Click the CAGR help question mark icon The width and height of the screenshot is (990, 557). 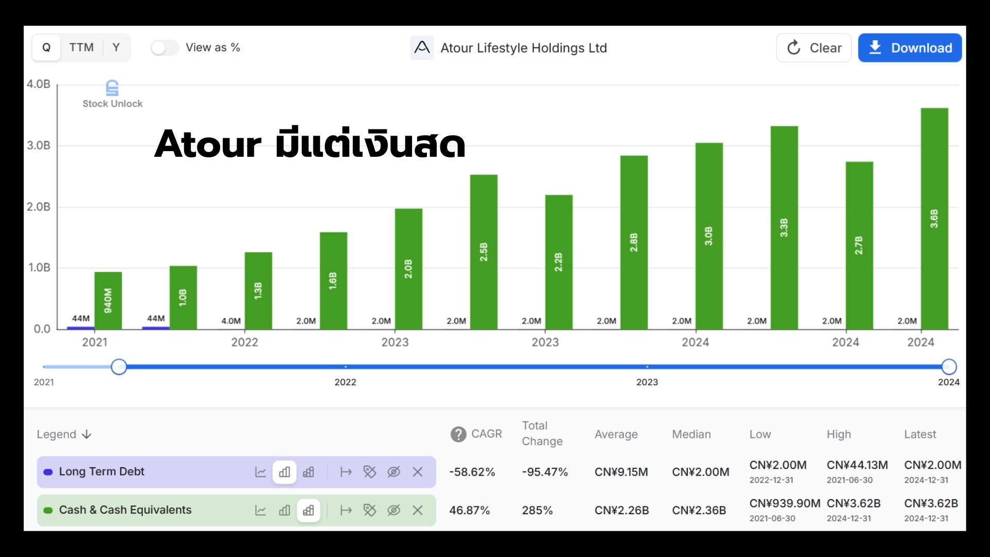click(x=458, y=434)
